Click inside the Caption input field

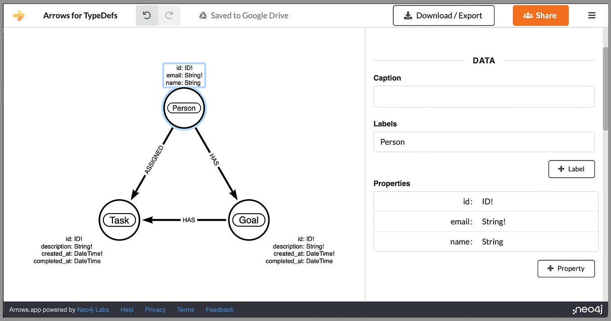pyautogui.click(x=484, y=96)
